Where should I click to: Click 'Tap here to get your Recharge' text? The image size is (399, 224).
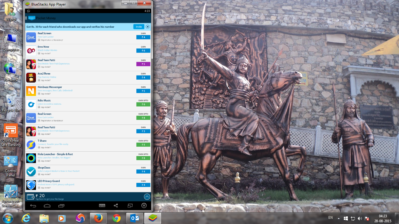[x=50, y=199]
